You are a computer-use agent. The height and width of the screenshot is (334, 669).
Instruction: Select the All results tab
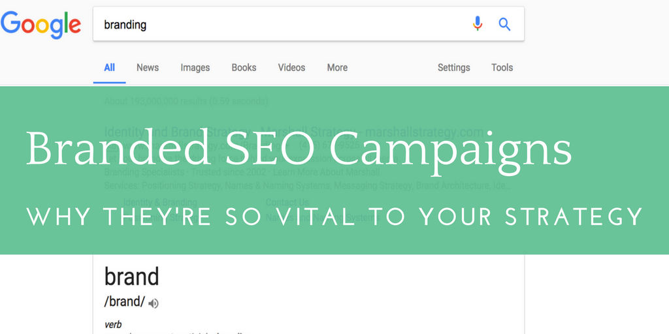pyautogui.click(x=109, y=67)
